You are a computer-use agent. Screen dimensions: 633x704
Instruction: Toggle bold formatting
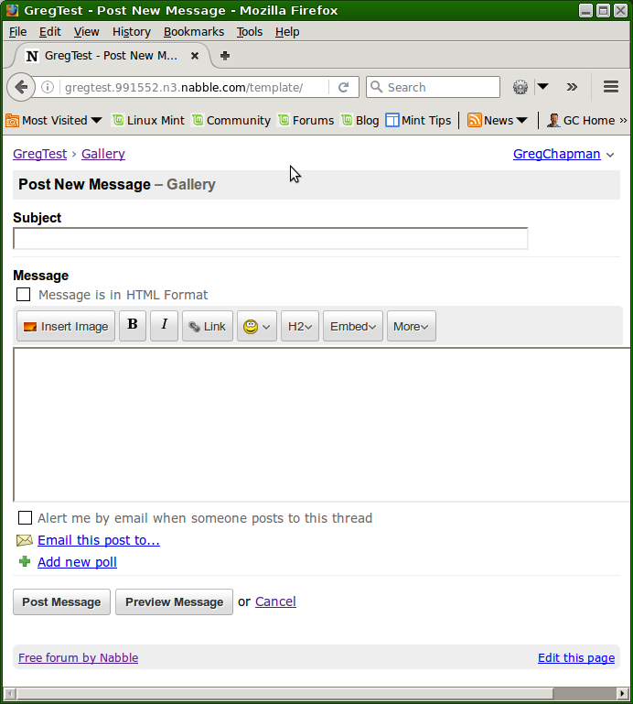(x=133, y=325)
